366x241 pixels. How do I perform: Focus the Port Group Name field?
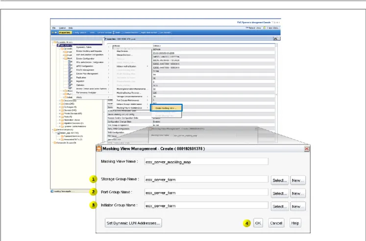pyautogui.click(x=206, y=192)
